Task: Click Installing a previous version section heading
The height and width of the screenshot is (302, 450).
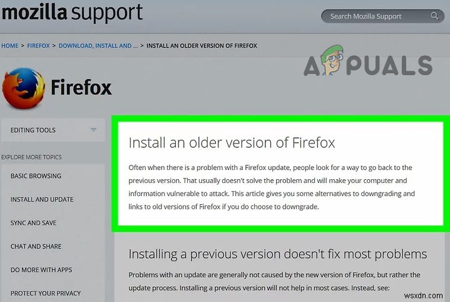Action: (x=277, y=254)
